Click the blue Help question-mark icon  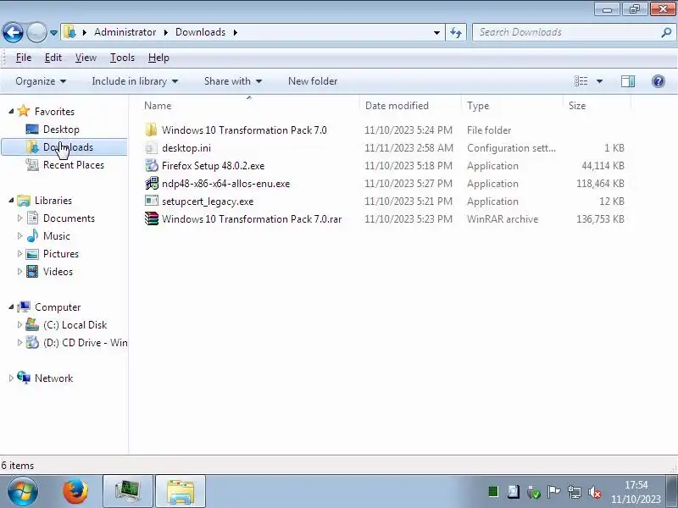(x=659, y=81)
